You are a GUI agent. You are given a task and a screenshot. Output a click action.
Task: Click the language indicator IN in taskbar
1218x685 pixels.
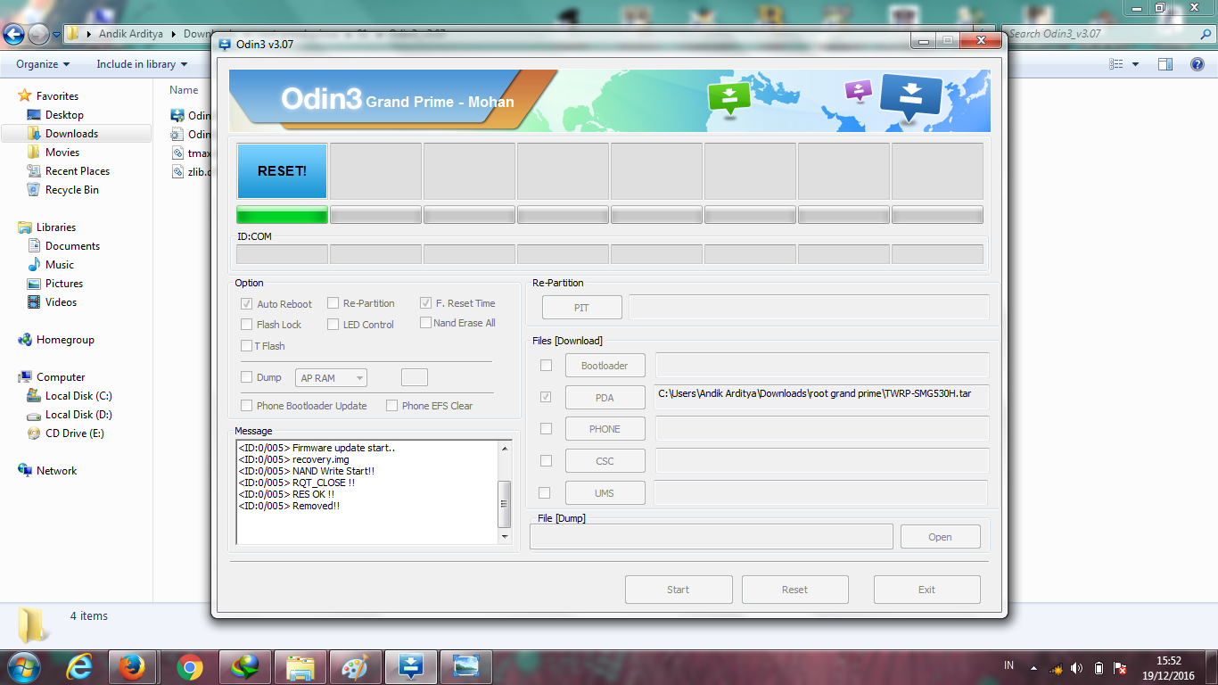tap(1009, 665)
